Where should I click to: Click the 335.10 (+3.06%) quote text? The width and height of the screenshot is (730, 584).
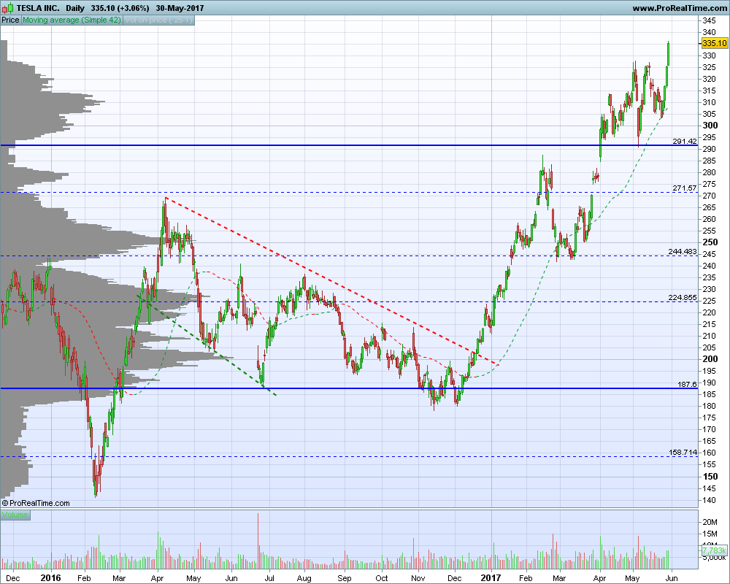pyautogui.click(x=120, y=8)
